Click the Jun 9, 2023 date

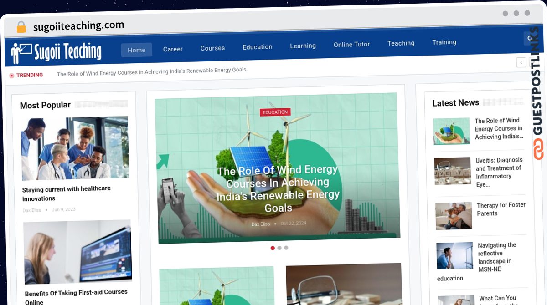point(64,209)
